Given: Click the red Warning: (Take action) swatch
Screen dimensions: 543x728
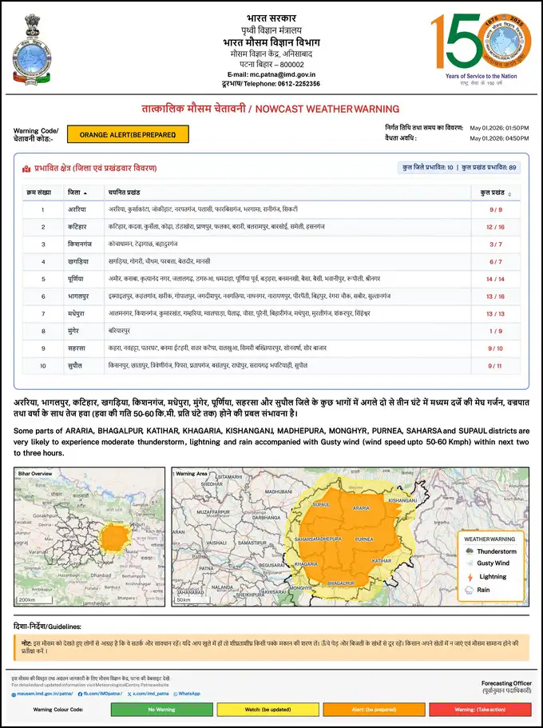Looking at the screenshot, I should pos(480,710).
